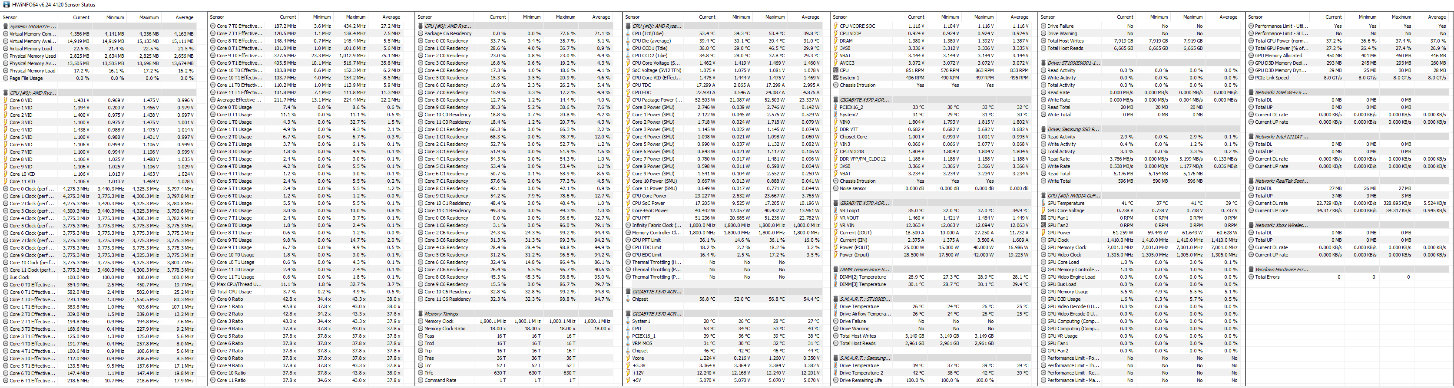Screen dimensions: 1454x388
Task: Select the Total CPU Usage row
Action: [308, 292]
